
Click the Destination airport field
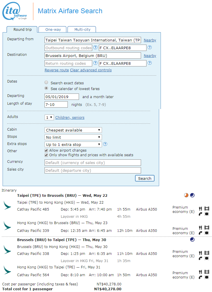(x=92, y=56)
